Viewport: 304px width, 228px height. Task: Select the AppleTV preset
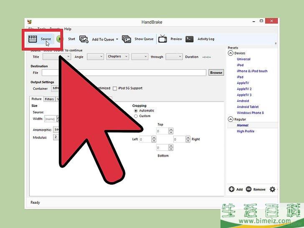pos(243,83)
